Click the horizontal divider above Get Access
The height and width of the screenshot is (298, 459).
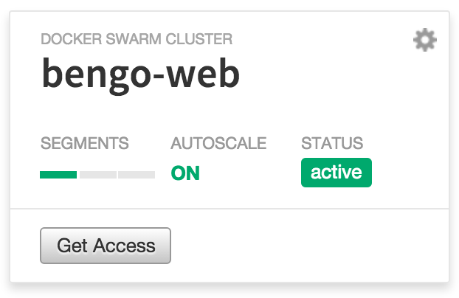point(229,209)
